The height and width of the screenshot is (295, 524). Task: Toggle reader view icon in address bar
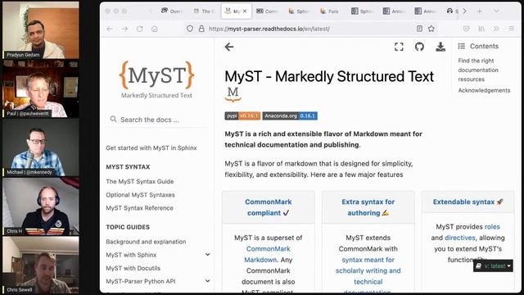419,29
